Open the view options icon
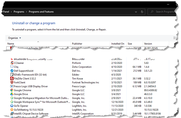This screenshot has height=118, width=181. pyautogui.click(x=175, y=38)
